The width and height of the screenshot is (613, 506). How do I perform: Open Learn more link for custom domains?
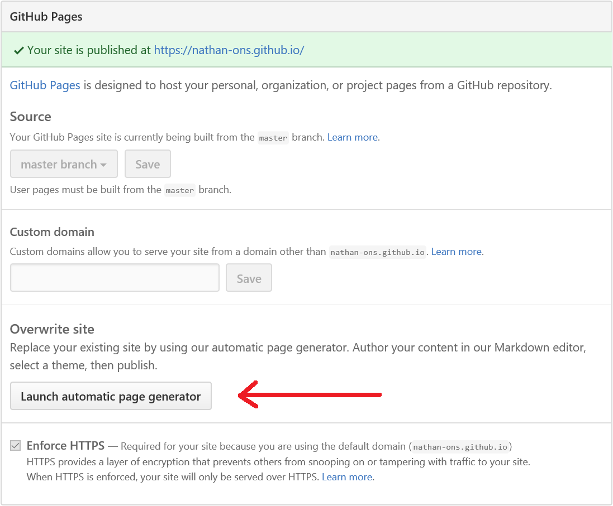(456, 252)
